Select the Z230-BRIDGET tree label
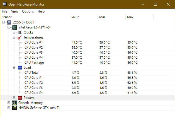Viewport: 175px width, 117px height. tap(23, 22)
